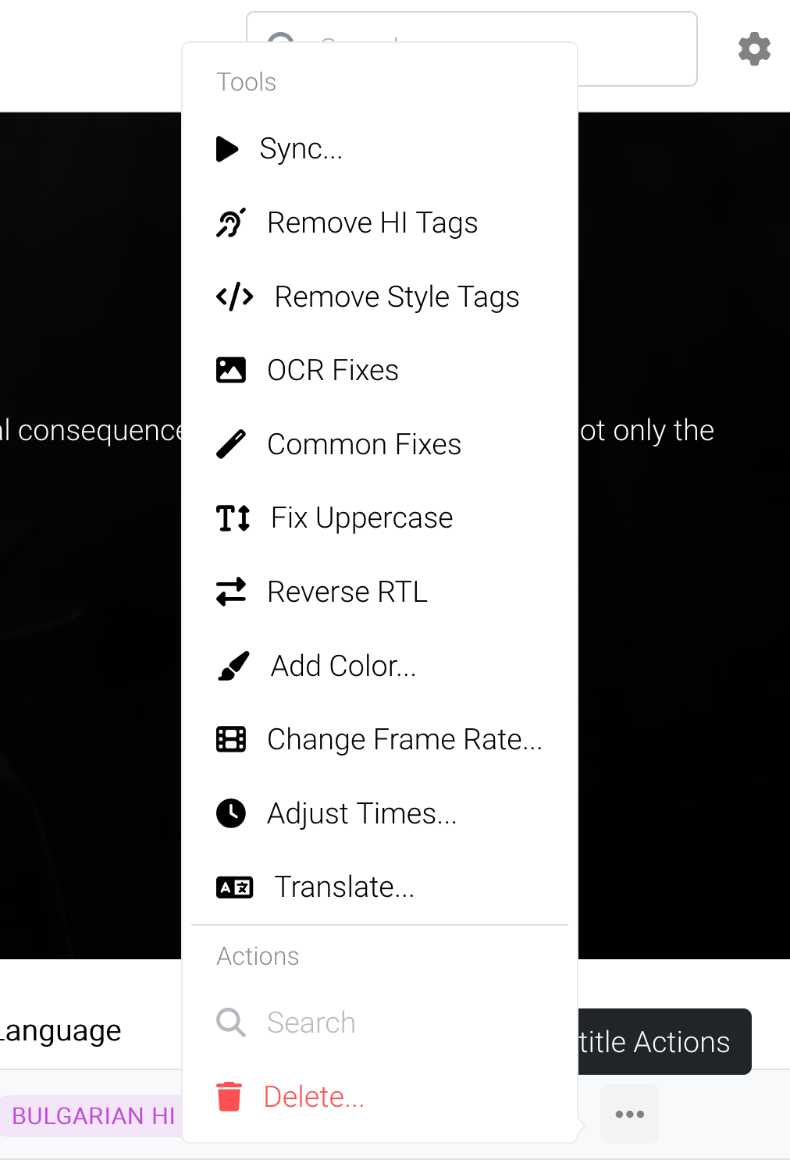
Task: Open the ellipsis options menu
Action: [628, 1114]
